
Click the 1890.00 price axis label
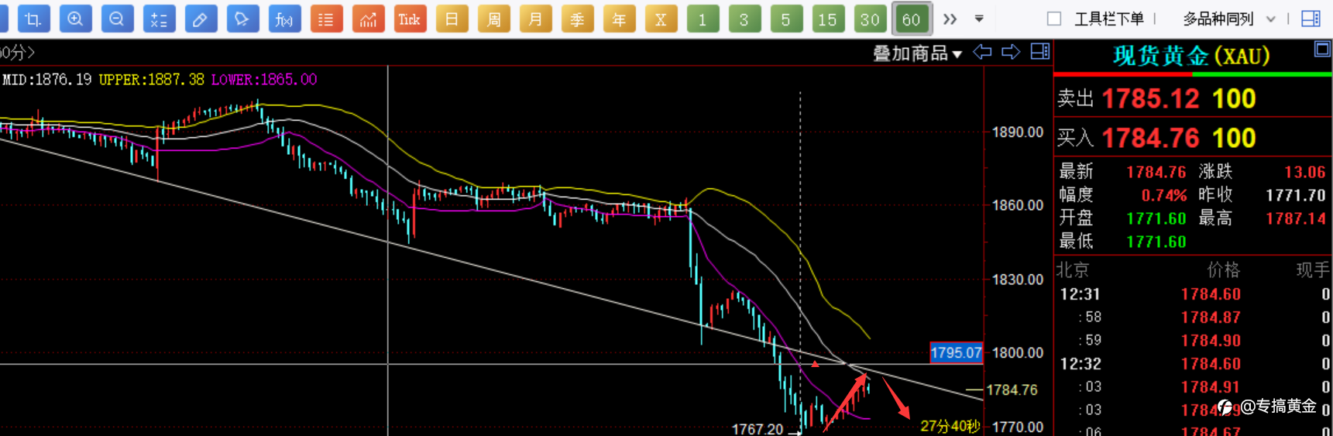coord(1018,132)
